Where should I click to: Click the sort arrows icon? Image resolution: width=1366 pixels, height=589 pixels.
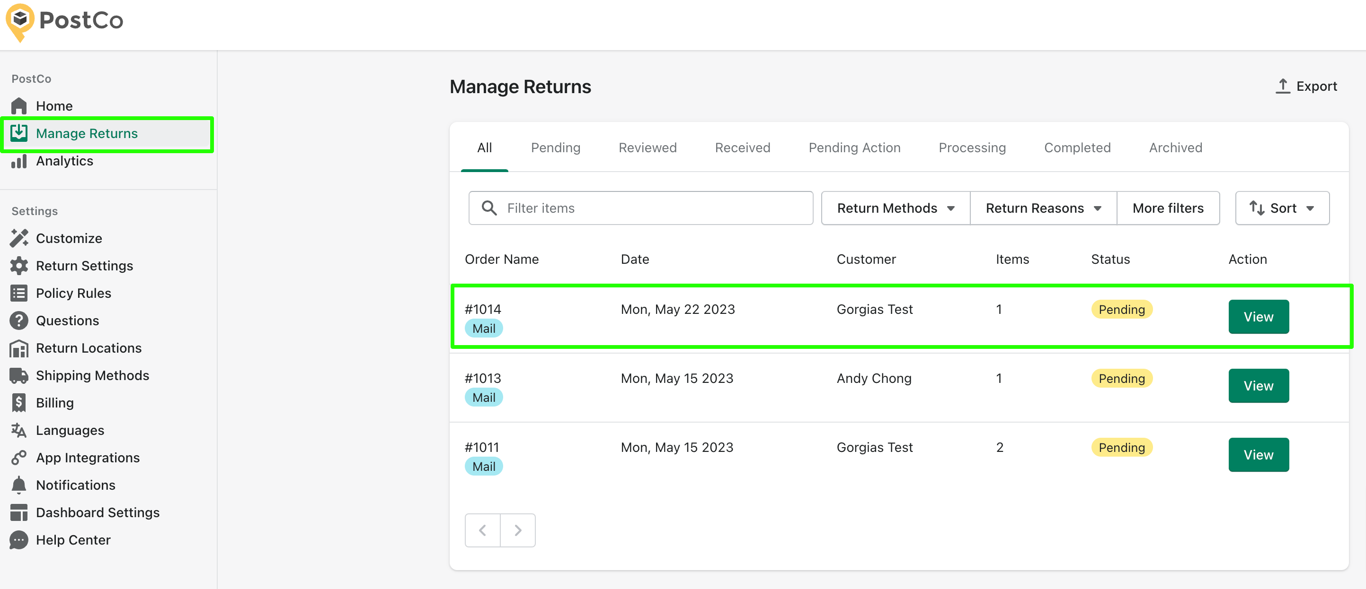[x=1256, y=208]
